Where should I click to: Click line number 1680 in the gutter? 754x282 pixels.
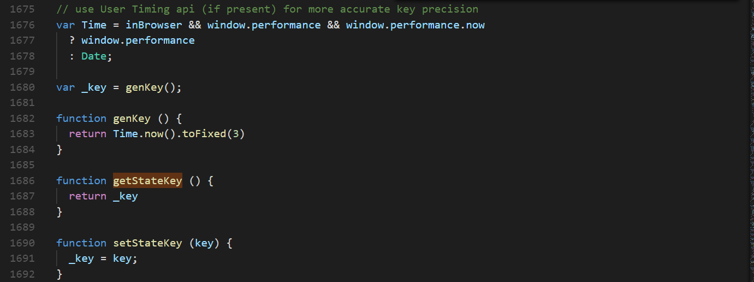(x=22, y=87)
